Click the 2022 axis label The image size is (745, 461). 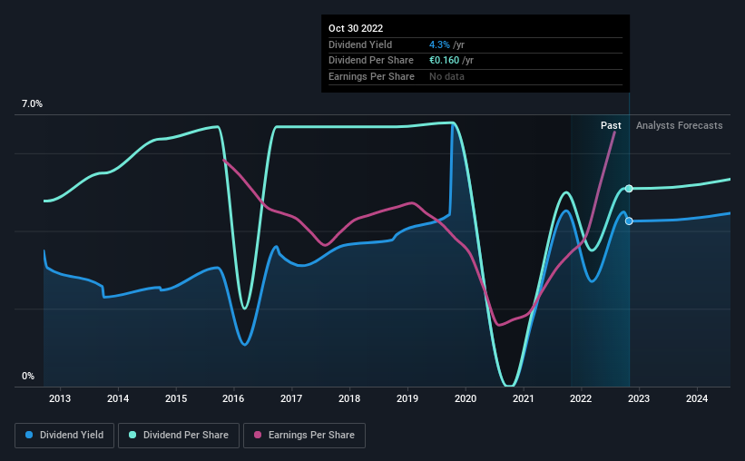pos(581,398)
